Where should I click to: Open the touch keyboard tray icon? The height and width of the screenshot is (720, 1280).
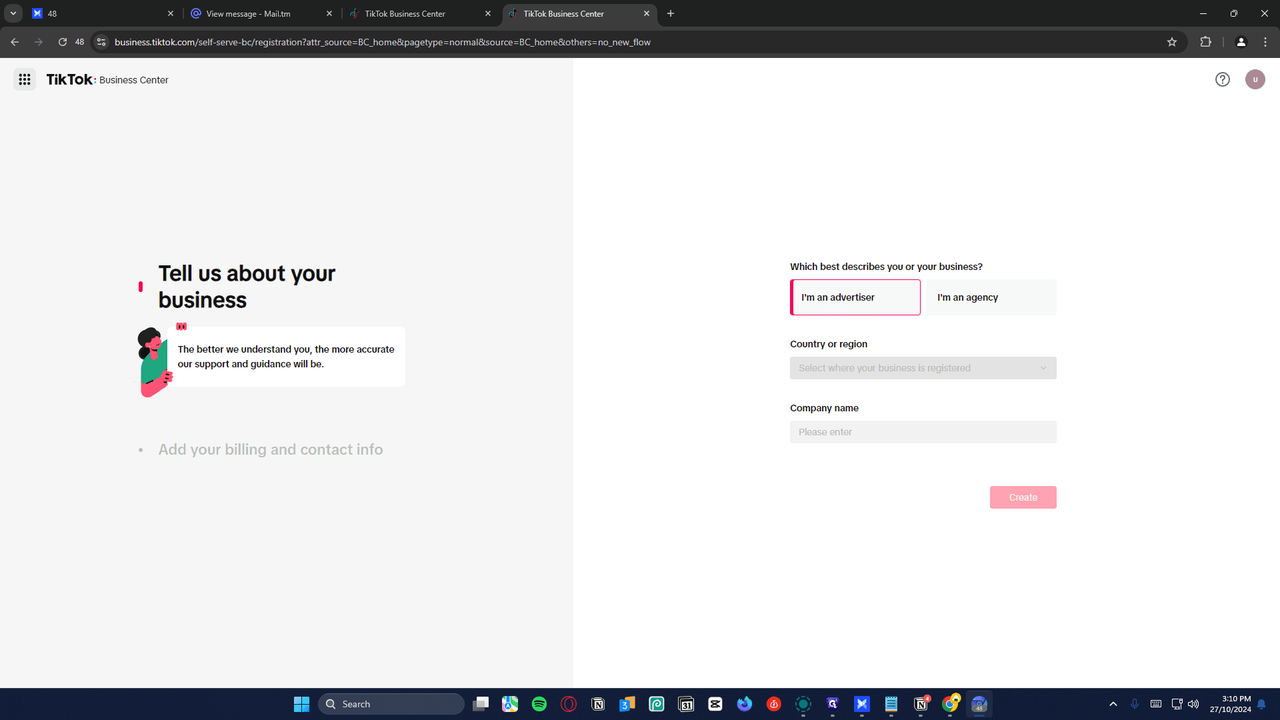coord(1156,704)
